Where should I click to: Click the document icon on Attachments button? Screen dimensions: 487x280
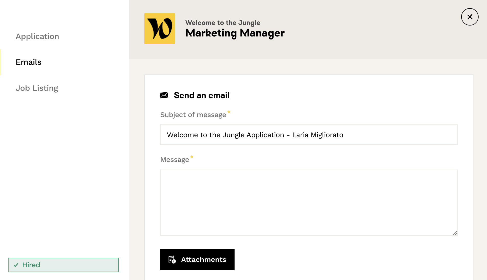click(x=172, y=260)
